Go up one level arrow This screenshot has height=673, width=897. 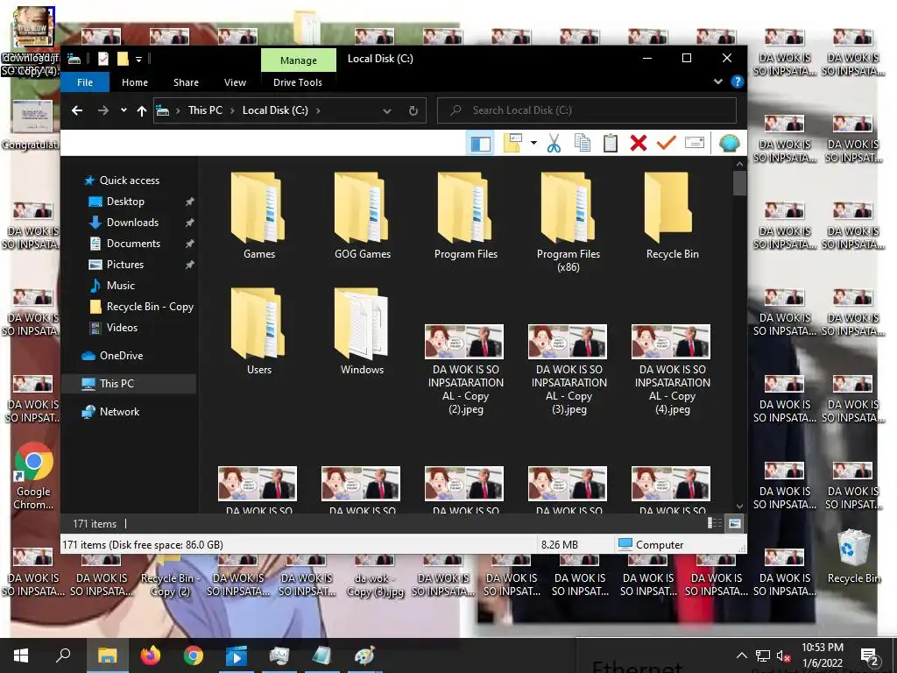(142, 110)
